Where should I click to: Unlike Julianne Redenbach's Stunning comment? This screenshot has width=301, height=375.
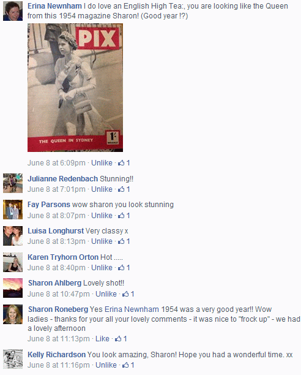(x=102, y=189)
